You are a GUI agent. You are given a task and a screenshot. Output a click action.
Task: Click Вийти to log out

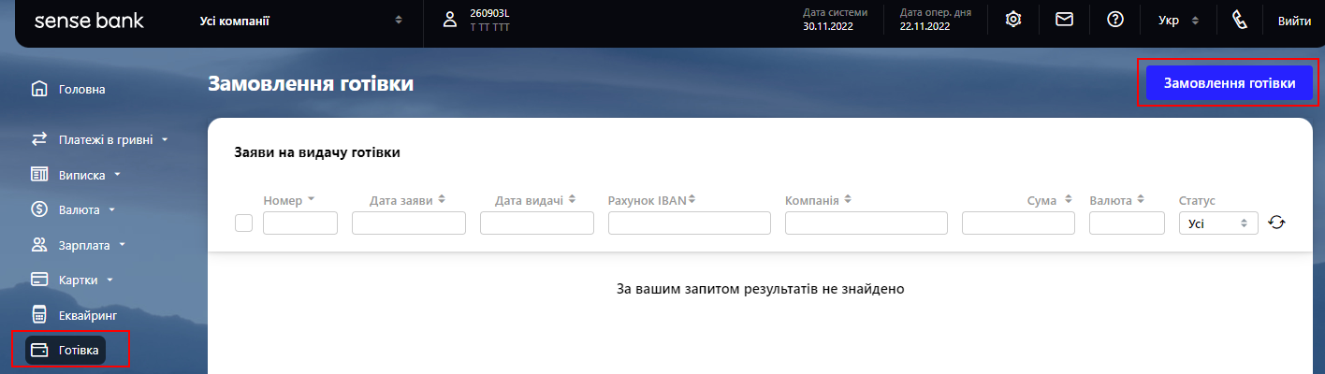[x=1294, y=20]
